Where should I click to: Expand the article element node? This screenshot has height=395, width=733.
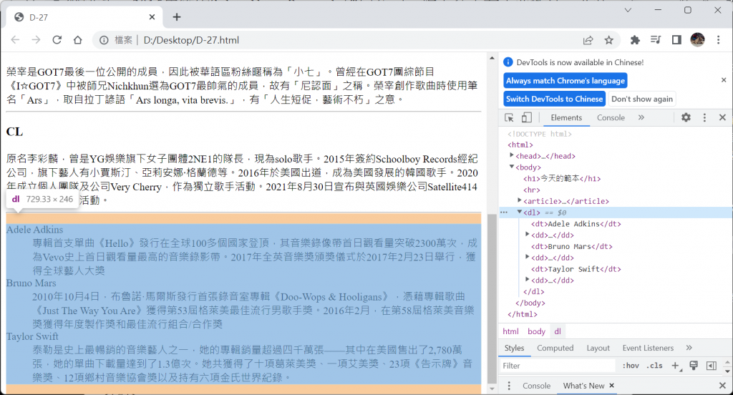pyautogui.click(x=520, y=200)
